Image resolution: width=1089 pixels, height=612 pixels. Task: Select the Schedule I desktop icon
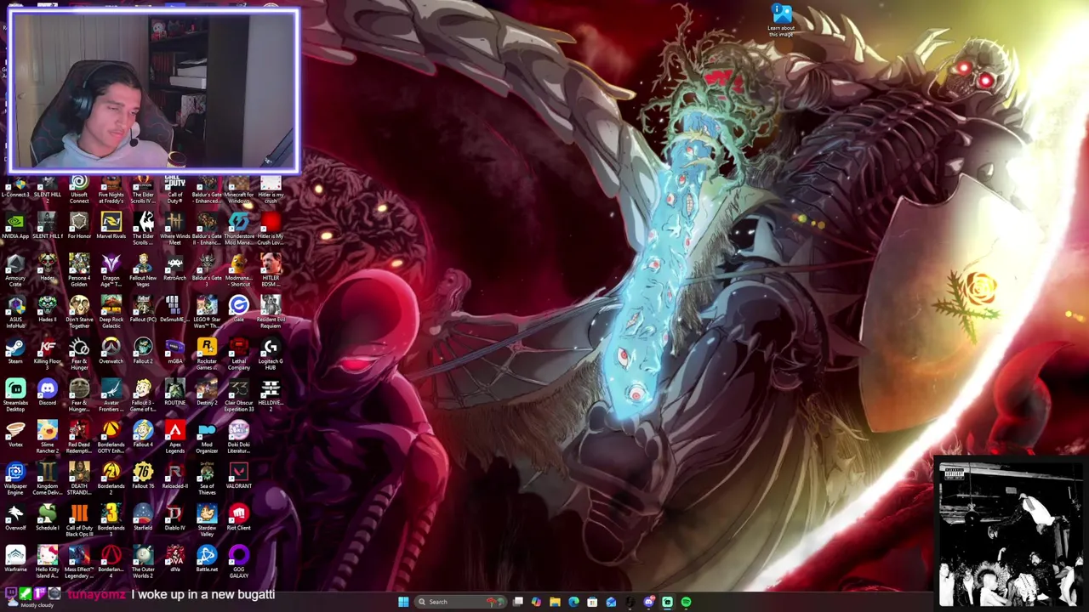pyautogui.click(x=47, y=518)
